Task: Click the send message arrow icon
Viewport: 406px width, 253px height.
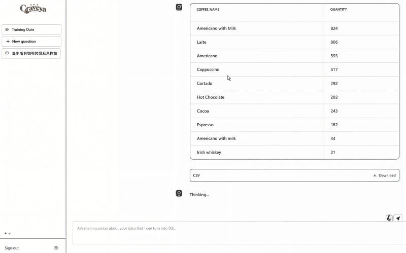Action: point(398,218)
